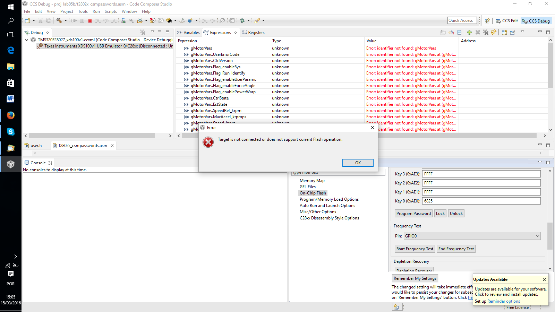Collapse the TMS320F28027 debug tree node
The width and height of the screenshot is (555, 312).
[26, 40]
